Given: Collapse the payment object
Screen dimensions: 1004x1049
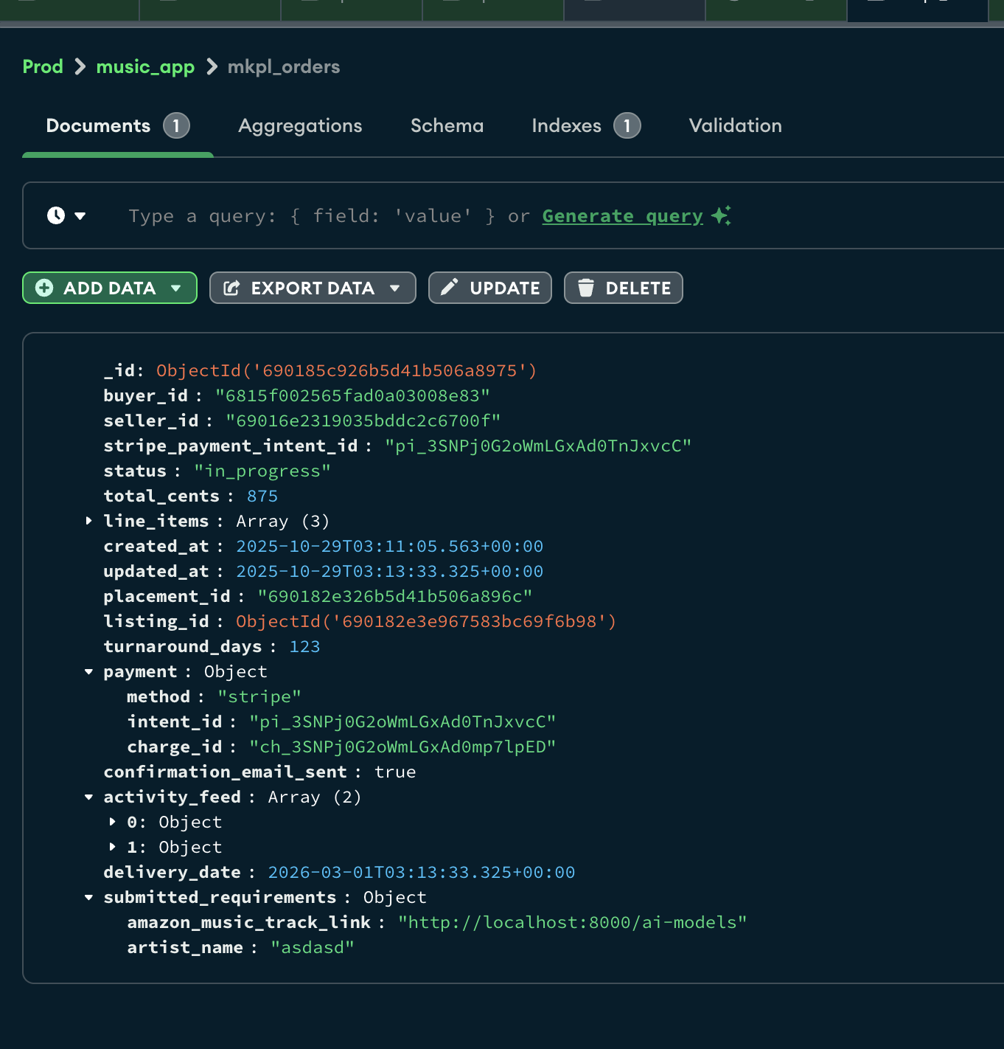Looking at the screenshot, I should pyautogui.click(x=89, y=671).
